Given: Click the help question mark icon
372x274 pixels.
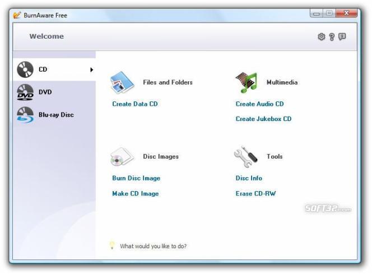Looking at the screenshot, I should [x=332, y=37].
